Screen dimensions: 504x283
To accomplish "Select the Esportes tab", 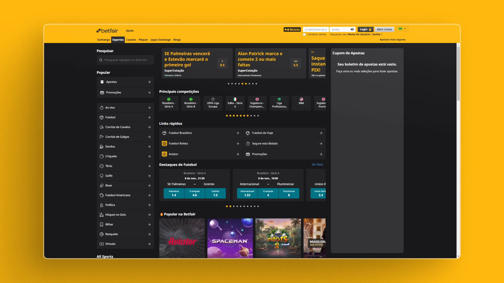I will [x=118, y=40].
